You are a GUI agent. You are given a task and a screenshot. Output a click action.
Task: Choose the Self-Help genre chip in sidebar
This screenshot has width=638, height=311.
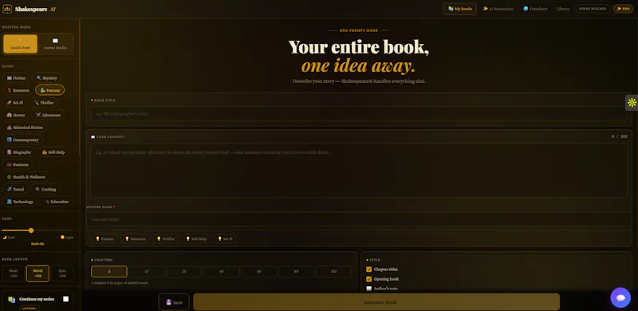point(53,152)
